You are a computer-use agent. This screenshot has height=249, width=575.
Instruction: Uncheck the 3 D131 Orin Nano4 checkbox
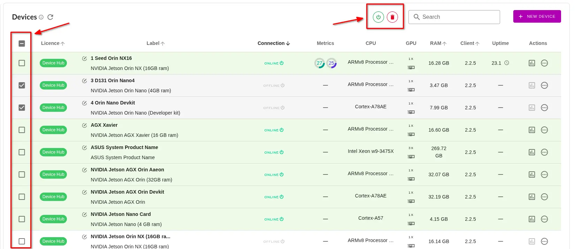click(22, 85)
